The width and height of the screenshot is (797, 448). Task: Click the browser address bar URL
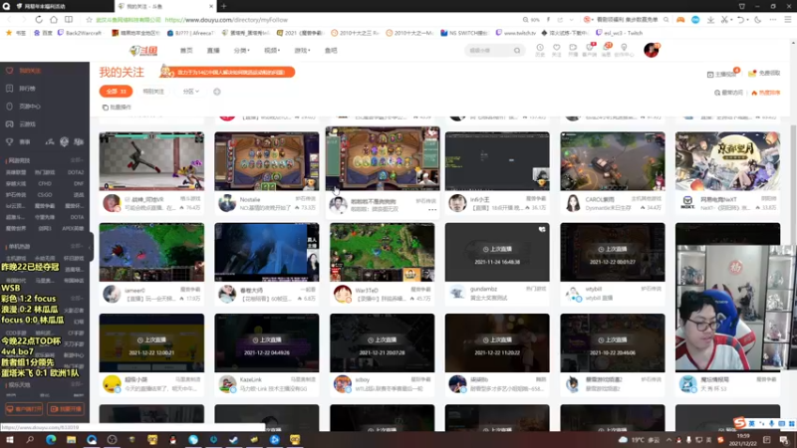tap(226, 20)
